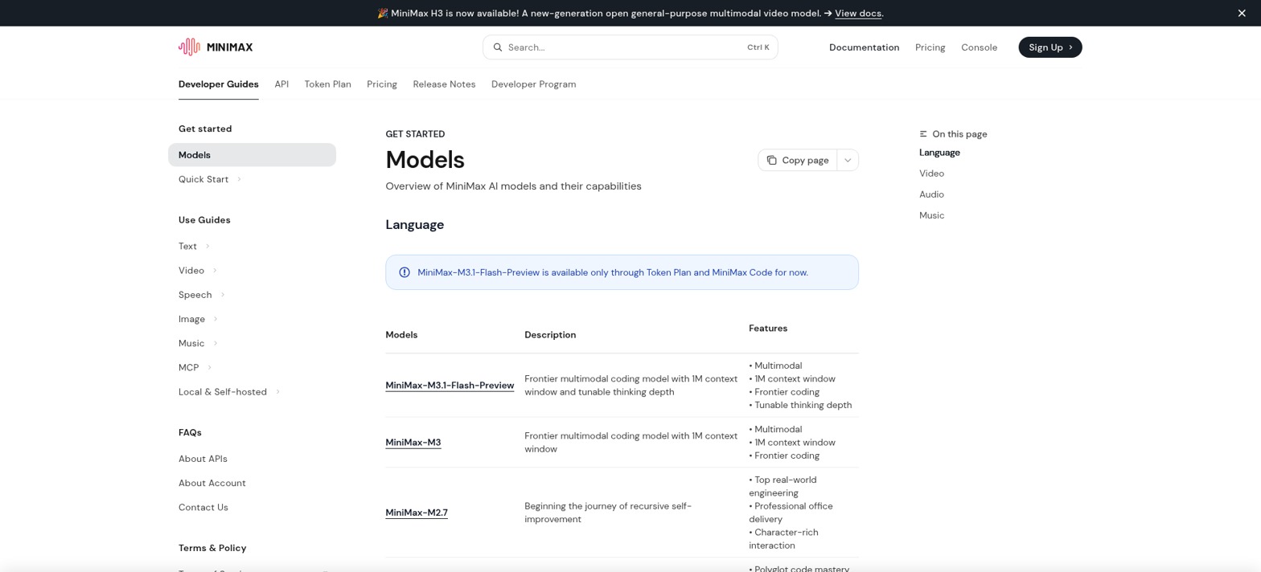This screenshot has width=1261, height=572.
Task: Open the MCP sidebar item
Action: (x=188, y=367)
